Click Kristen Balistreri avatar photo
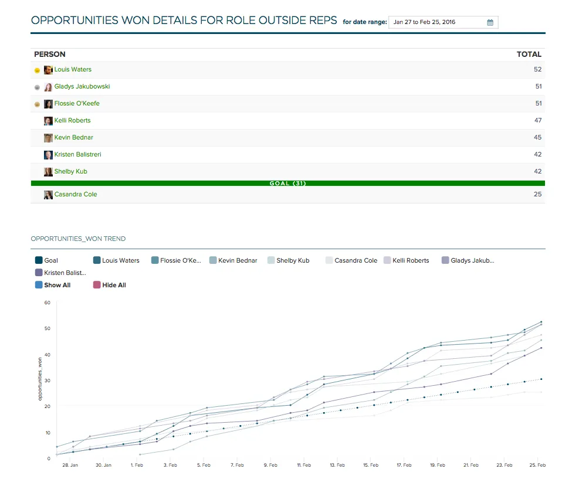The width and height of the screenshot is (579, 479). [x=48, y=155]
